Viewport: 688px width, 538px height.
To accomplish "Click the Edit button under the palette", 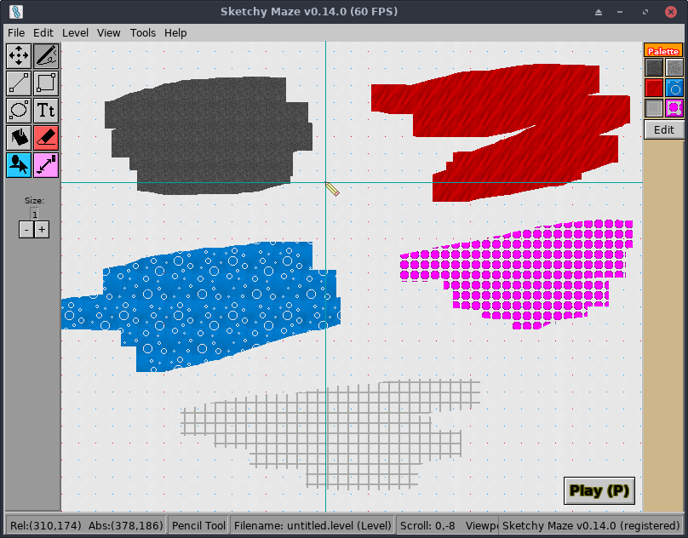I will (664, 129).
